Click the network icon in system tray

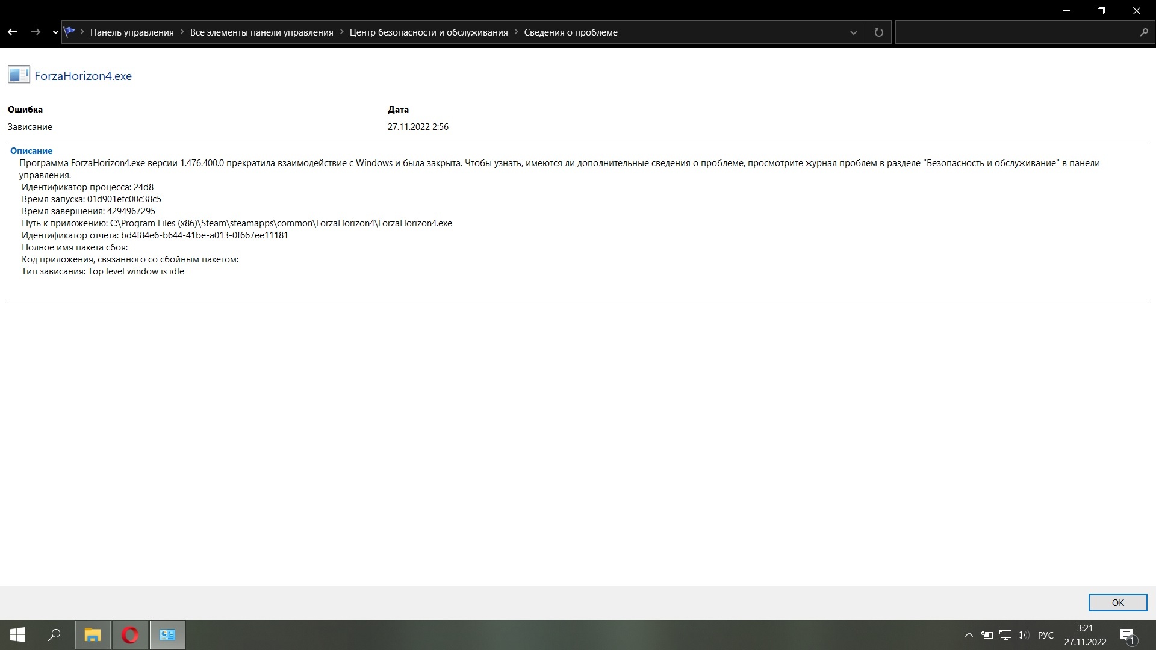click(1005, 635)
